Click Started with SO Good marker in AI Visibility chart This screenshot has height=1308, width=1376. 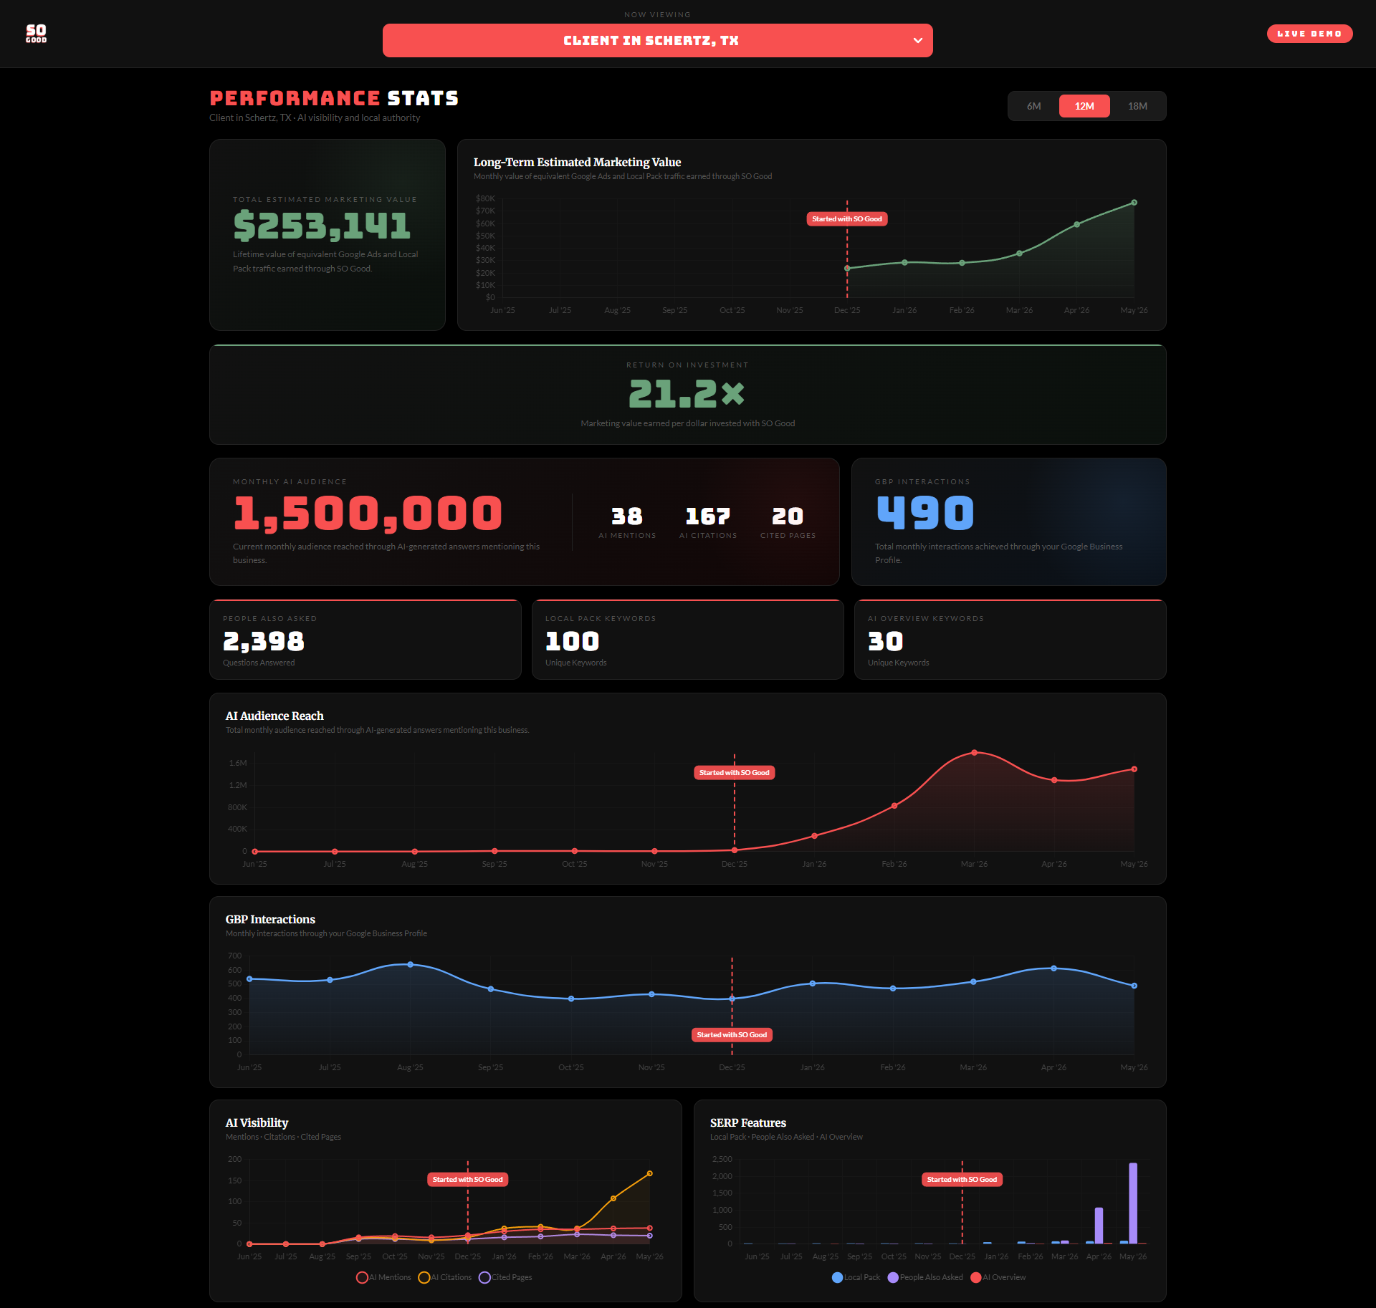point(468,1180)
